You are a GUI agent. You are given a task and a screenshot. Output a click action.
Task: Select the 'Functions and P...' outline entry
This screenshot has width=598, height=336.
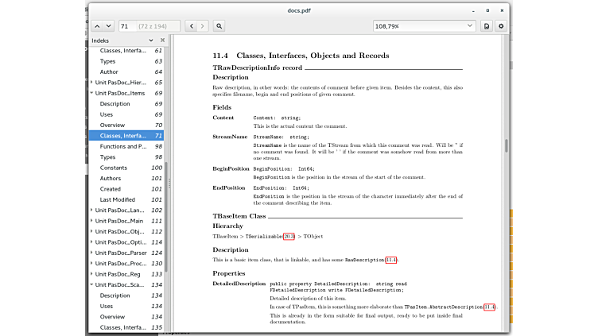pyautogui.click(x=123, y=146)
